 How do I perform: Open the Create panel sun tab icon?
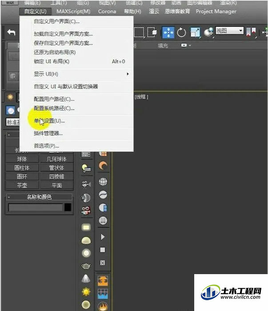pyautogui.click(x=10, y=97)
